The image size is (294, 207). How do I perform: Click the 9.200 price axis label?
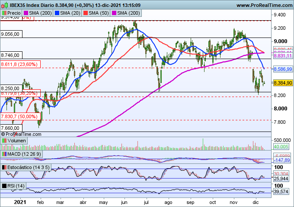point(280,28)
